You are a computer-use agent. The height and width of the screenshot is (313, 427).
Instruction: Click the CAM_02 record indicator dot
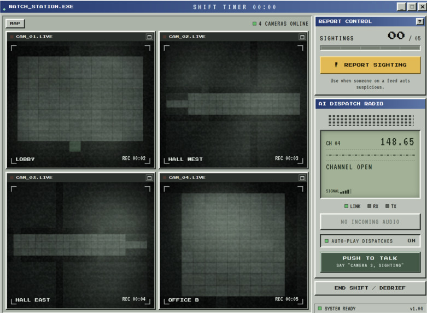(165, 37)
